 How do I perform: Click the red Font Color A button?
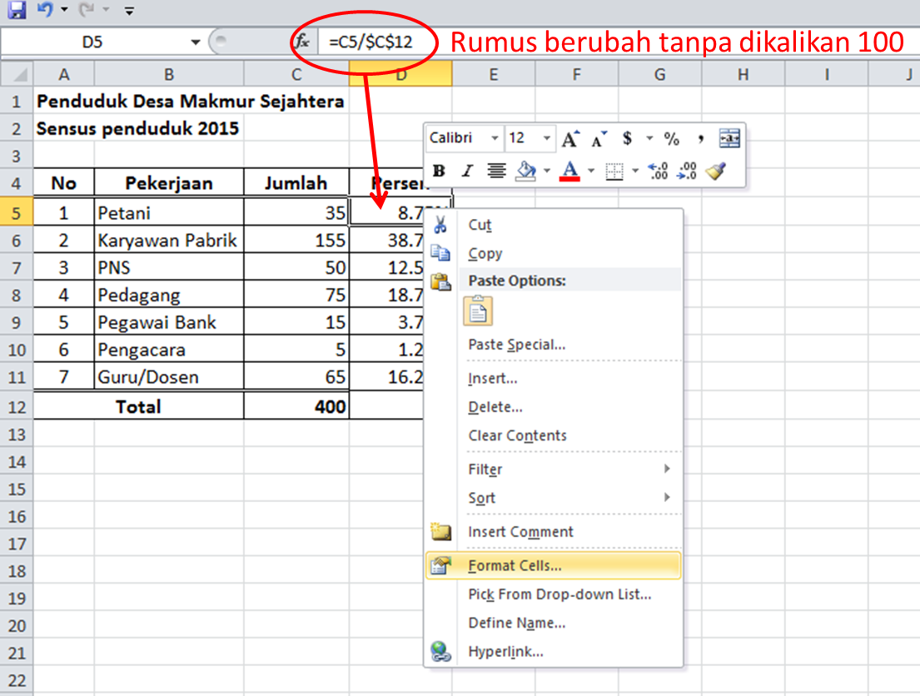pyautogui.click(x=569, y=171)
